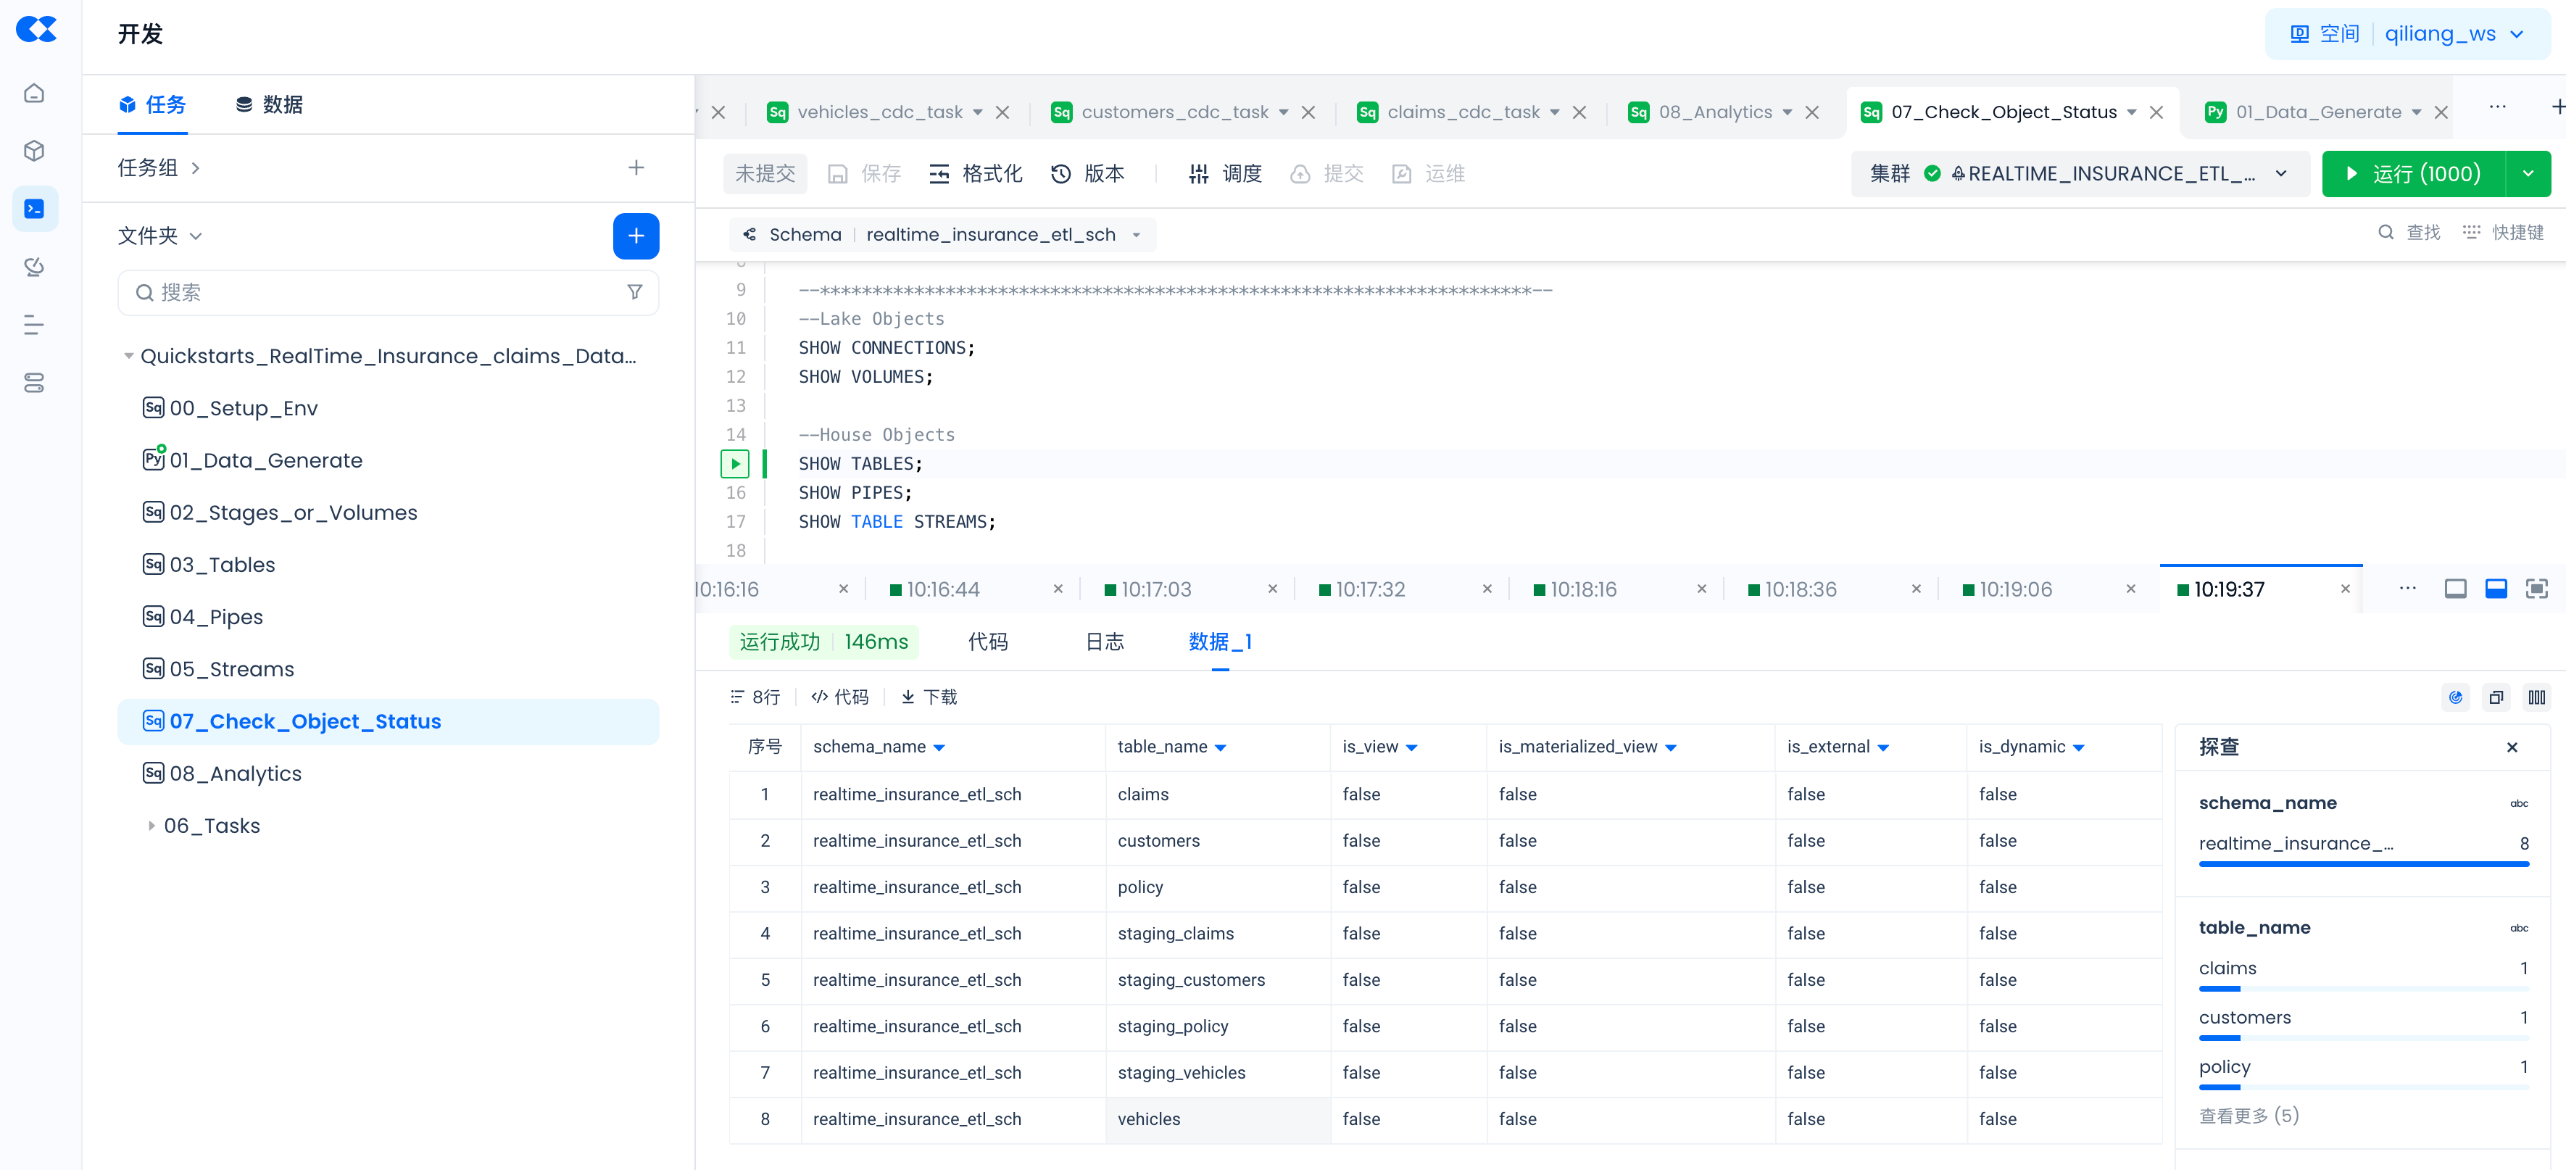
Task: Expand the run button dropdown arrow
Action: pyautogui.click(x=2528, y=173)
